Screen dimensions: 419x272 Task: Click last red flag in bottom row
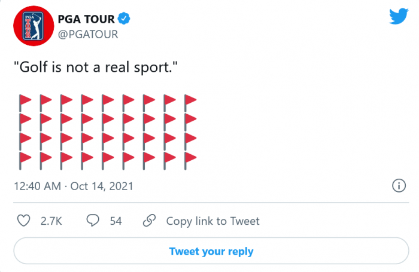pyautogui.click(x=190, y=159)
